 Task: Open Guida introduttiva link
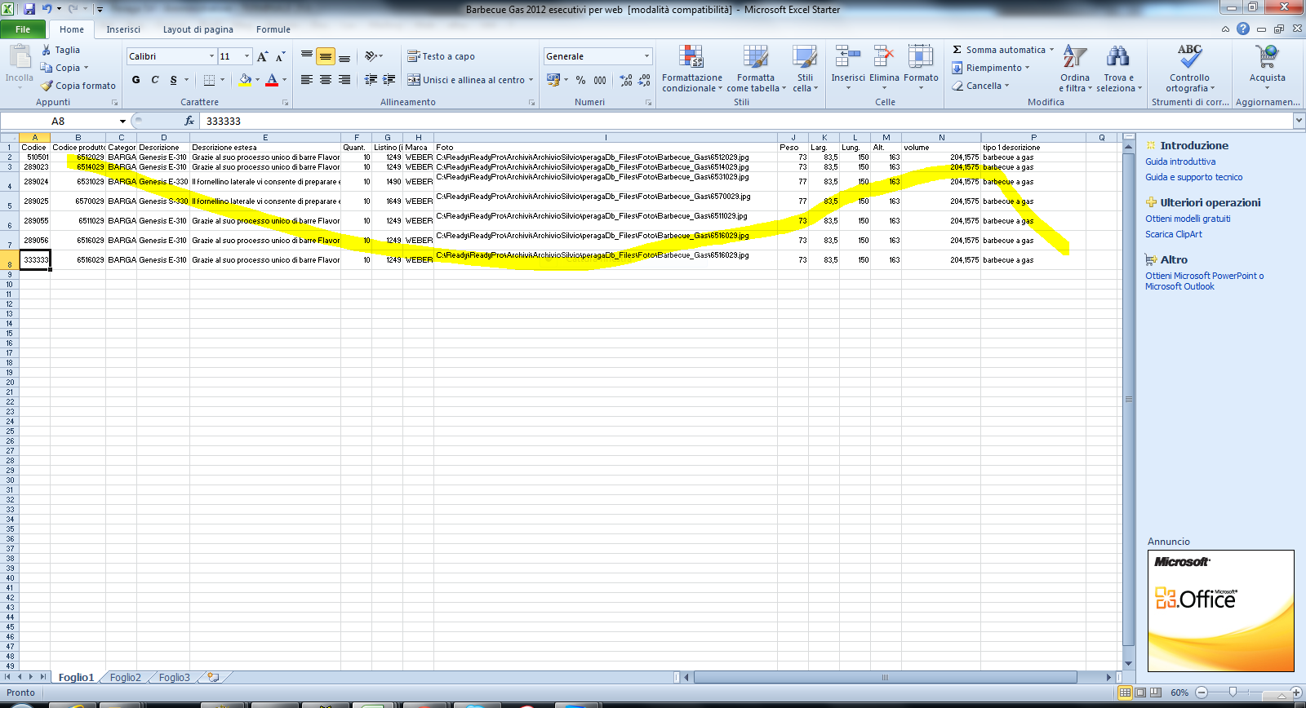1180,162
